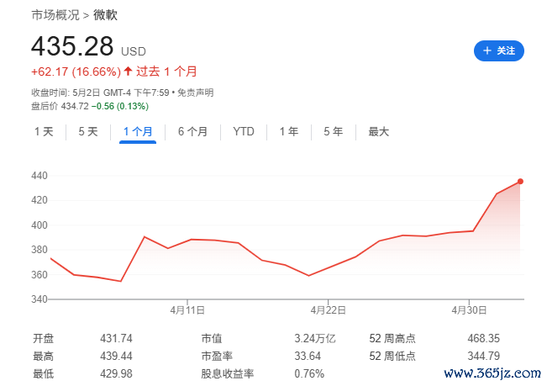Viewport: 547px width, 386px height.
Task: Click the 4月11日 axis date label
Action: (187, 310)
